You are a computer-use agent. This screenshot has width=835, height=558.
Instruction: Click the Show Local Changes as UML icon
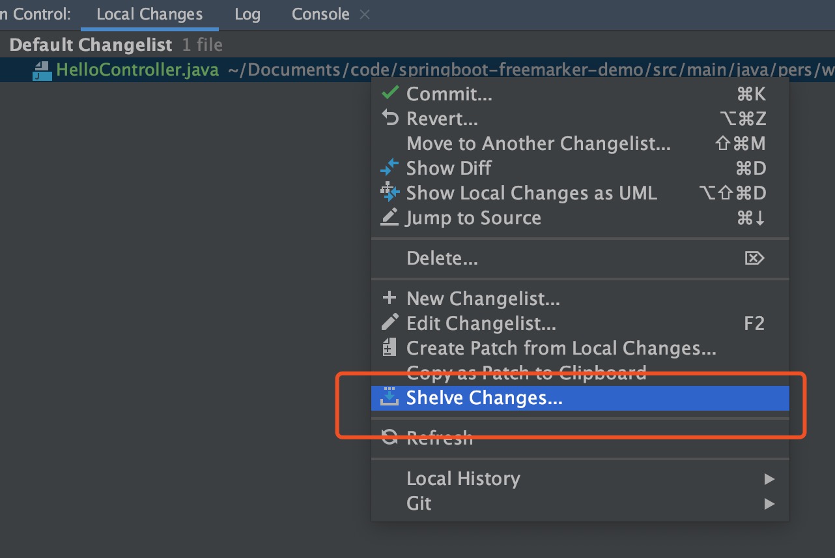click(389, 193)
